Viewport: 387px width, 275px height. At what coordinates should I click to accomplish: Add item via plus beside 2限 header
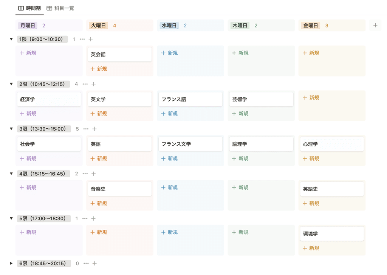[x=94, y=84]
